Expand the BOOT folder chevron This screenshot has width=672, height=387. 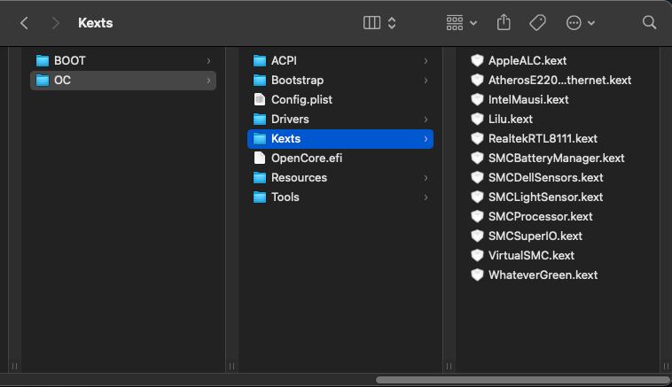click(x=208, y=61)
